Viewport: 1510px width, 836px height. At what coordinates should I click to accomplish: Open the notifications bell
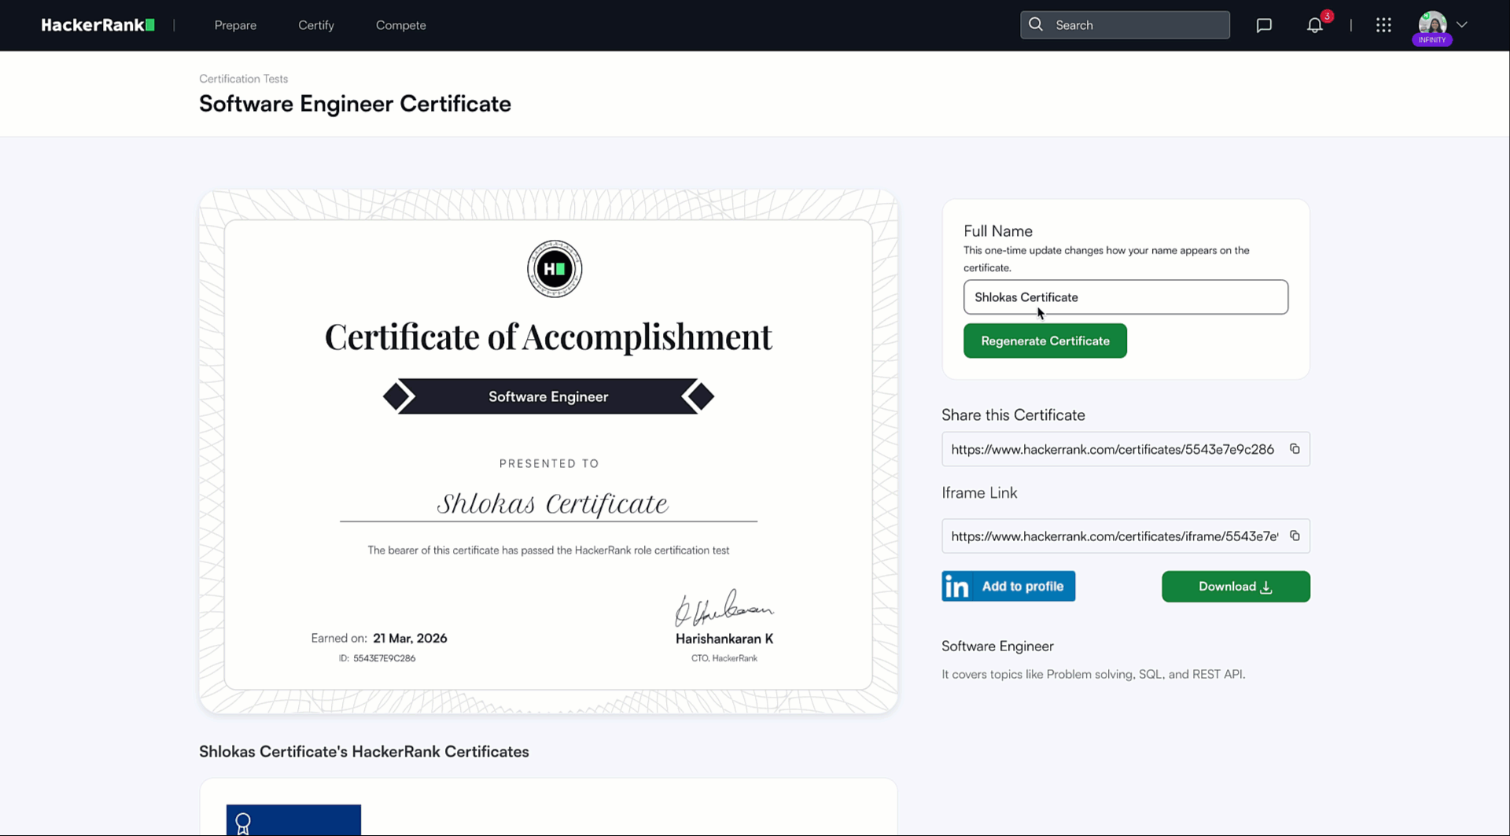coord(1314,25)
